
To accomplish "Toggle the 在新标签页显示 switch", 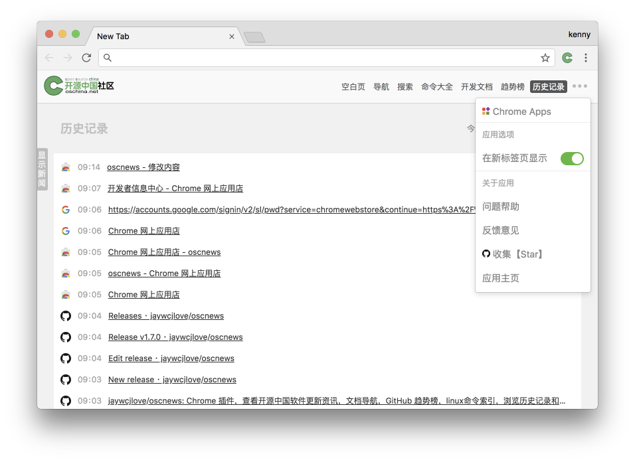I will (x=572, y=159).
